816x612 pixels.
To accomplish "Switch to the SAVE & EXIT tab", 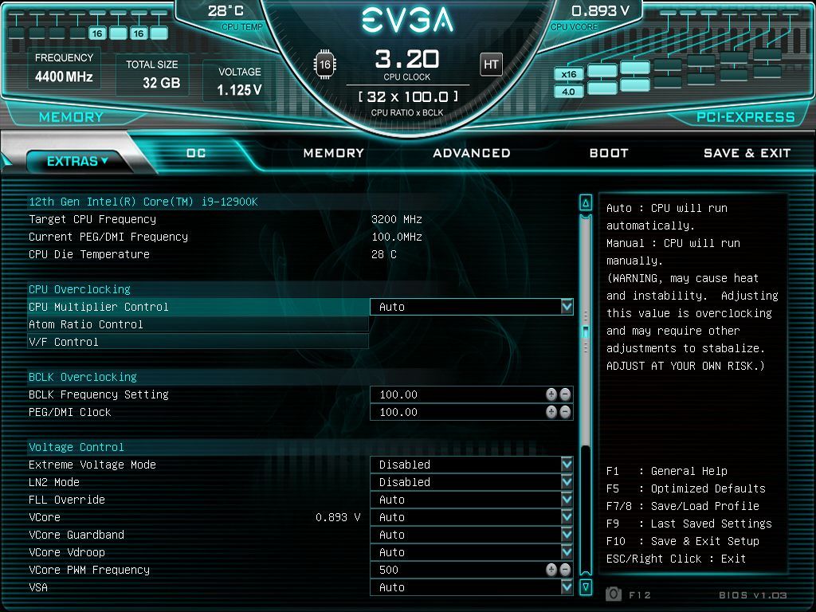I will click(747, 153).
